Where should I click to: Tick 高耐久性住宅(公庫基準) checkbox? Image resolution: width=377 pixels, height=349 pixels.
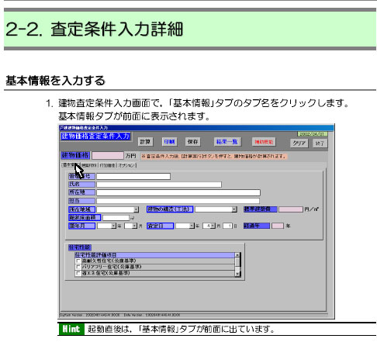point(78,261)
